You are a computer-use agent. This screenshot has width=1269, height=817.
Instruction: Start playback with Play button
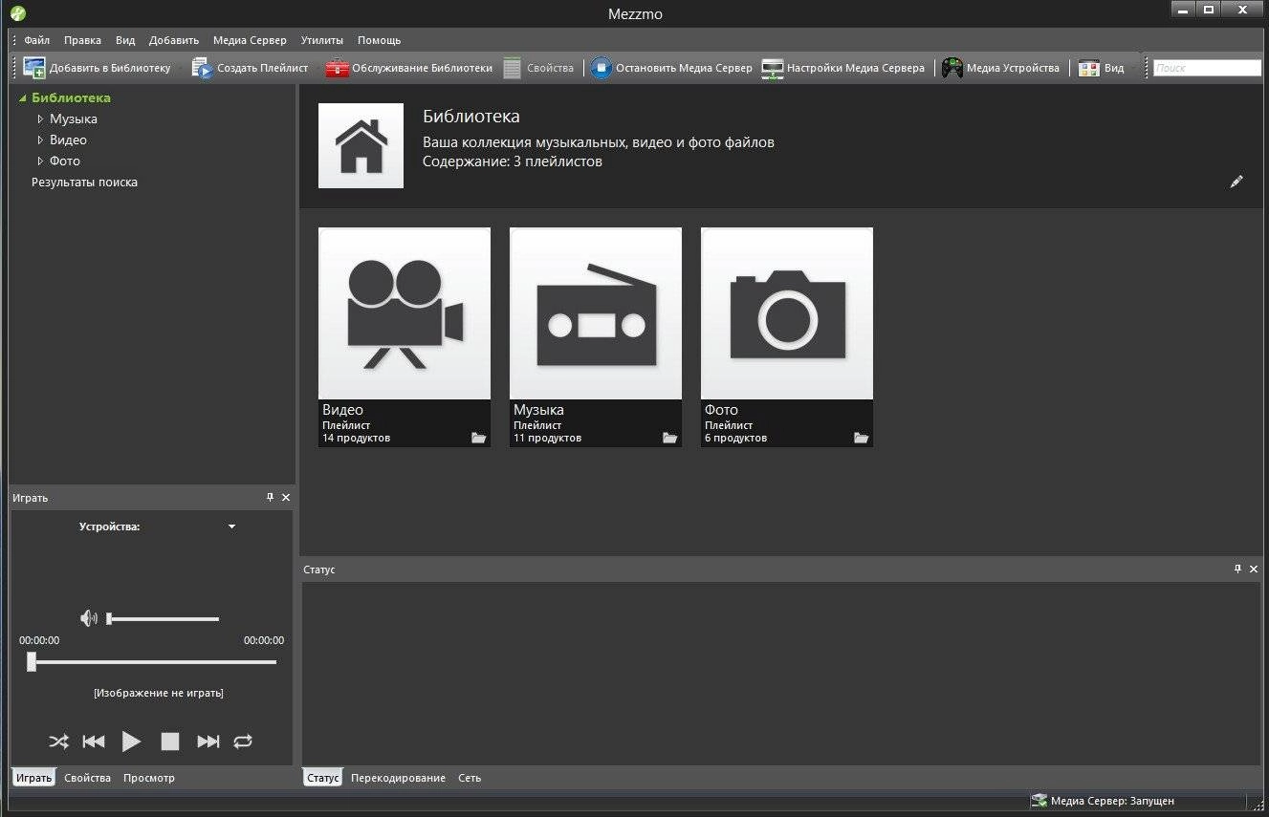[132, 741]
